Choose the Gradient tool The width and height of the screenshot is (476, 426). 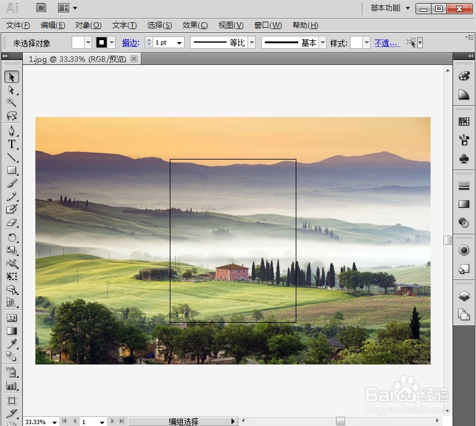click(x=12, y=331)
